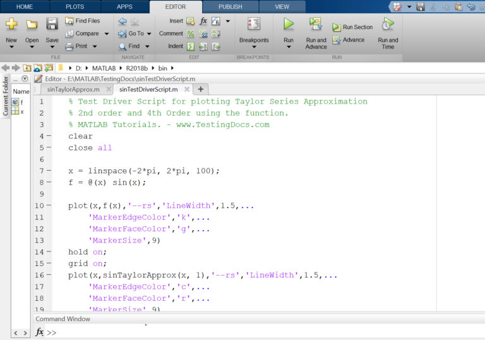Viewport: 485px width, 340px height.
Task: Open Go To dropdown arrow
Action: coord(149,33)
